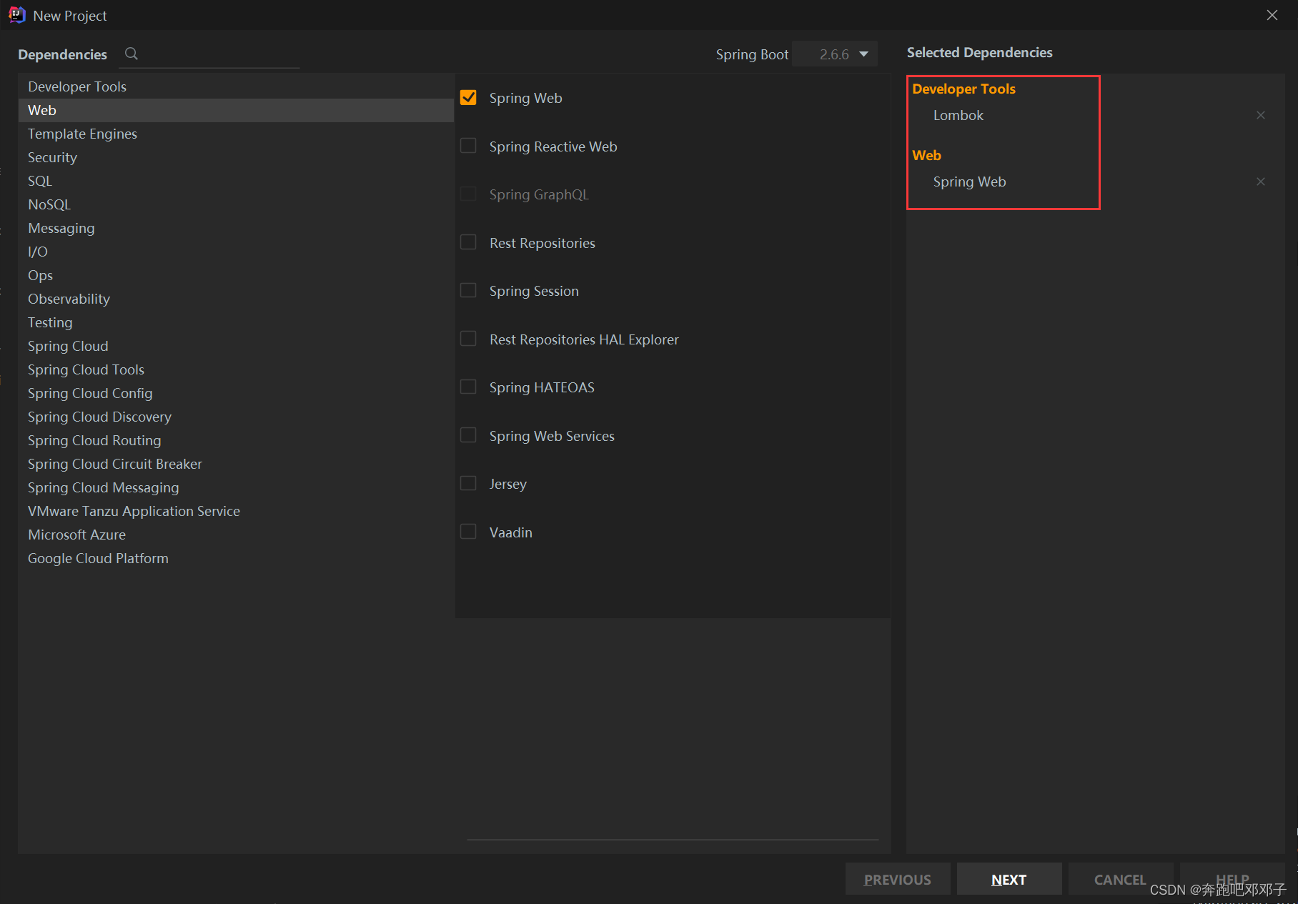The height and width of the screenshot is (904, 1298).
Task: Select Spring Cloud Config category
Action: pyautogui.click(x=236, y=393)
